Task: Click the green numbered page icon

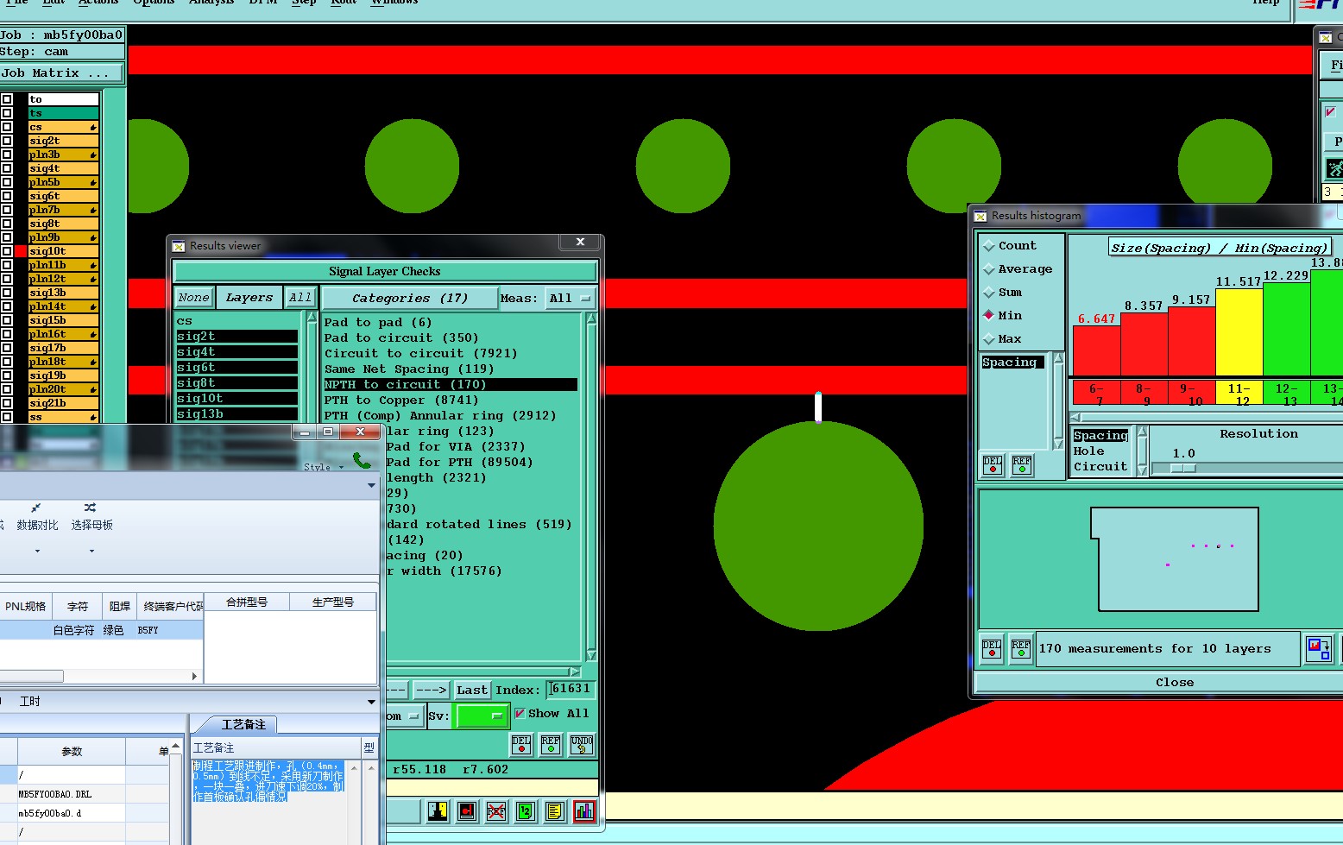Action: [526, 811]
